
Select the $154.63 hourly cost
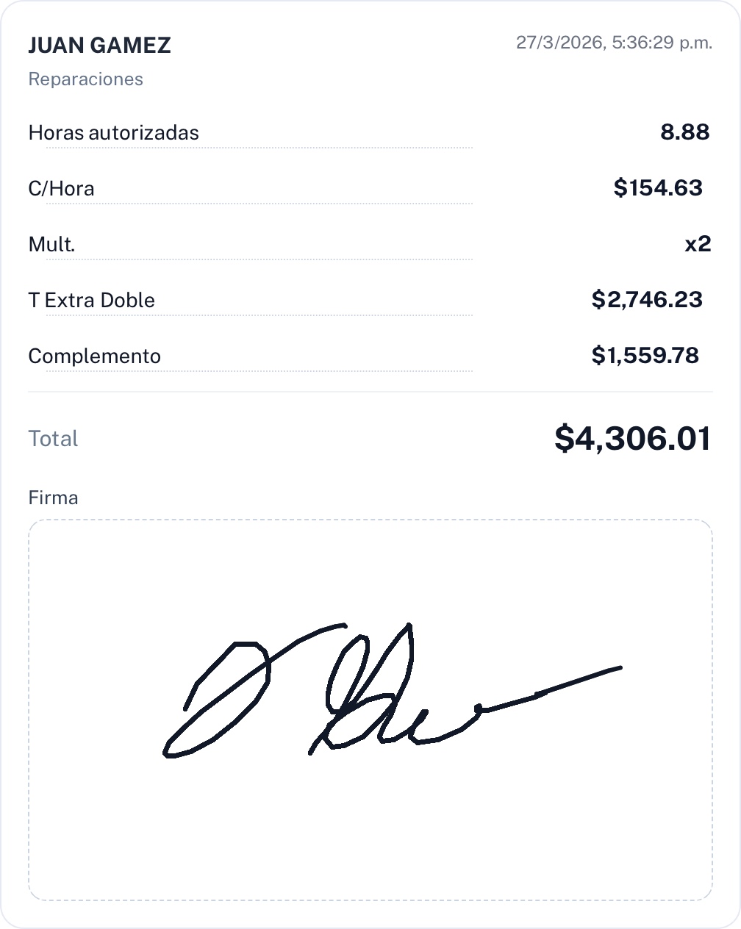coord(658,188)
